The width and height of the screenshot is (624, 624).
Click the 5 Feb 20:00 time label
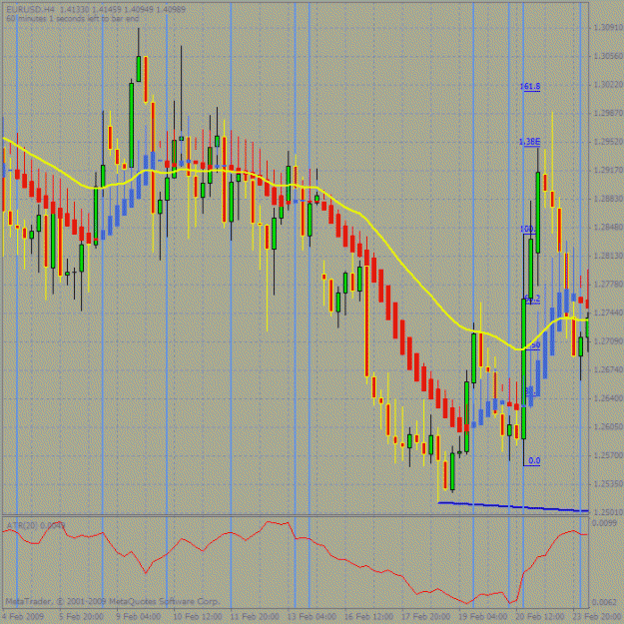click(x=82, y=616)
